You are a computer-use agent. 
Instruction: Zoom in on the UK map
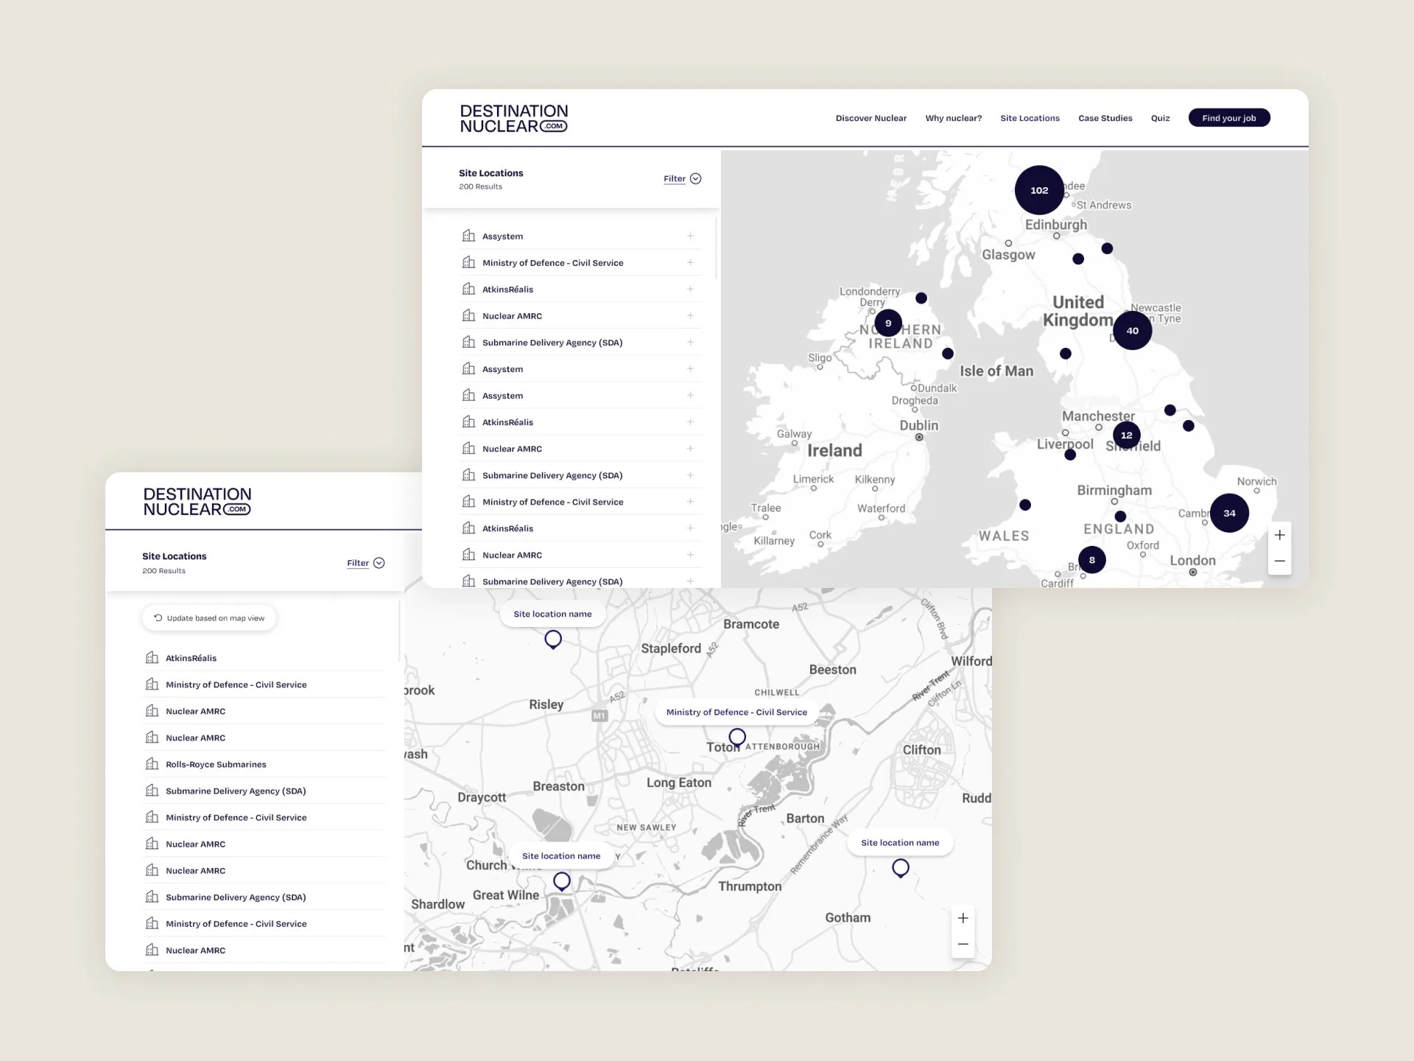[x=1280, y=535]
